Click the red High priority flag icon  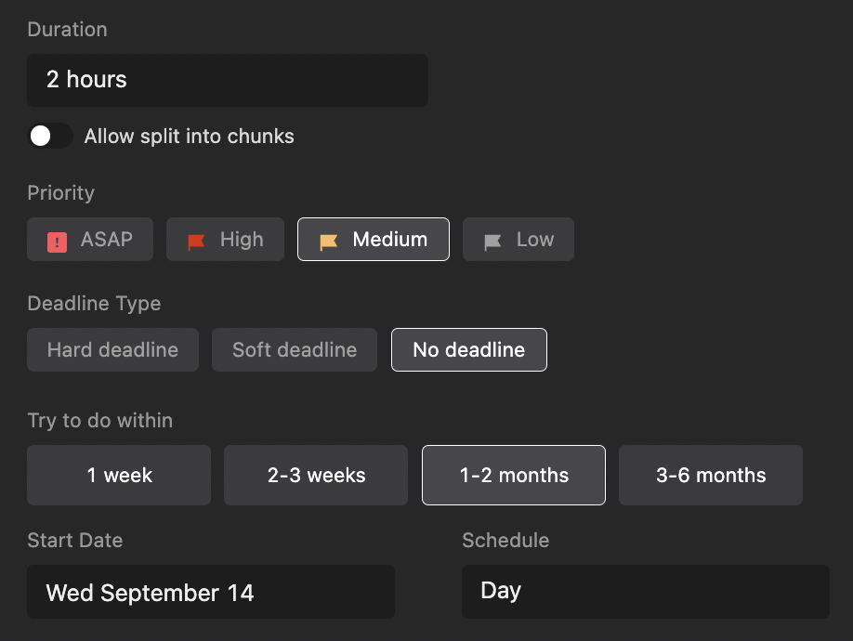pos(196,242)
